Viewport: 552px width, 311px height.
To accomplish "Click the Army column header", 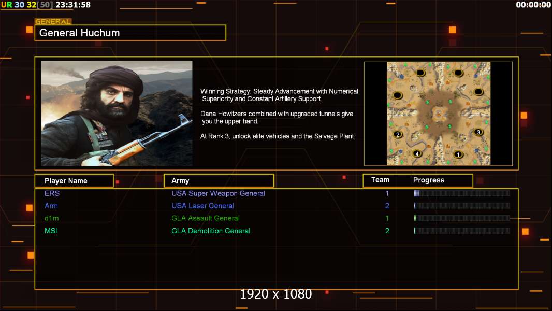I will click(219, 181).
